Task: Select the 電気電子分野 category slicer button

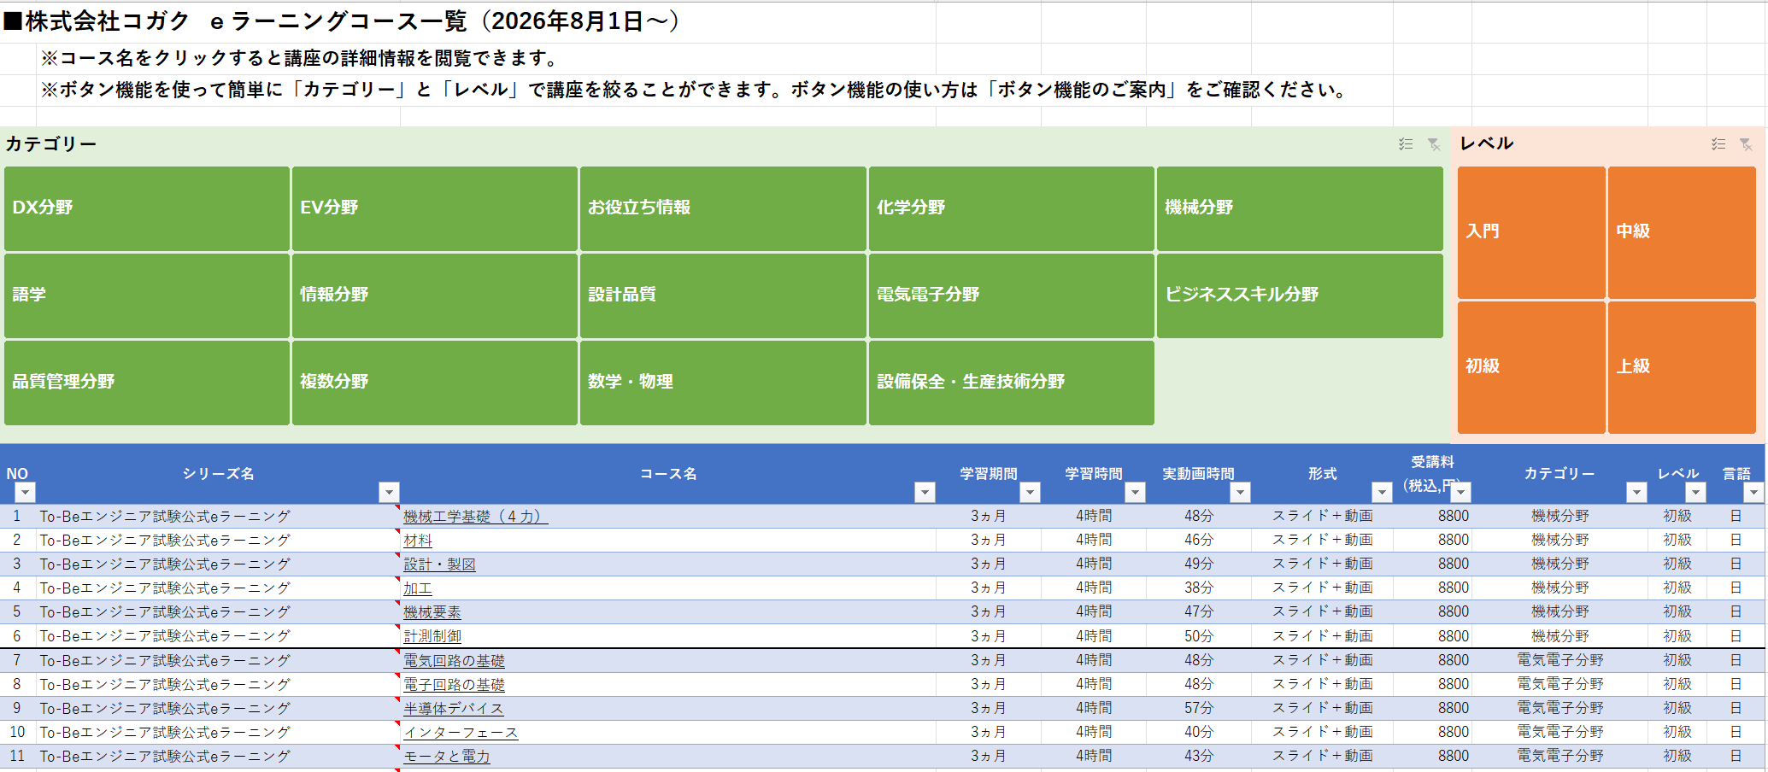Action: [x=1012, y=295]
